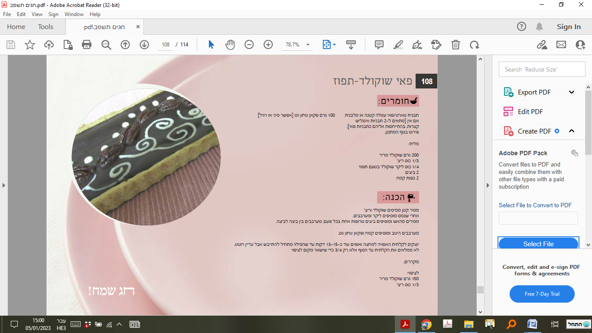
Task: Click the share with others icon
Action: click(x=580, y=45)
